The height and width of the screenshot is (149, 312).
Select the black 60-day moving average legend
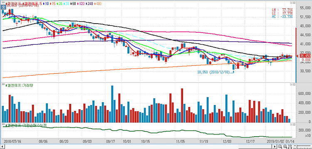click(x=73, y=4)
